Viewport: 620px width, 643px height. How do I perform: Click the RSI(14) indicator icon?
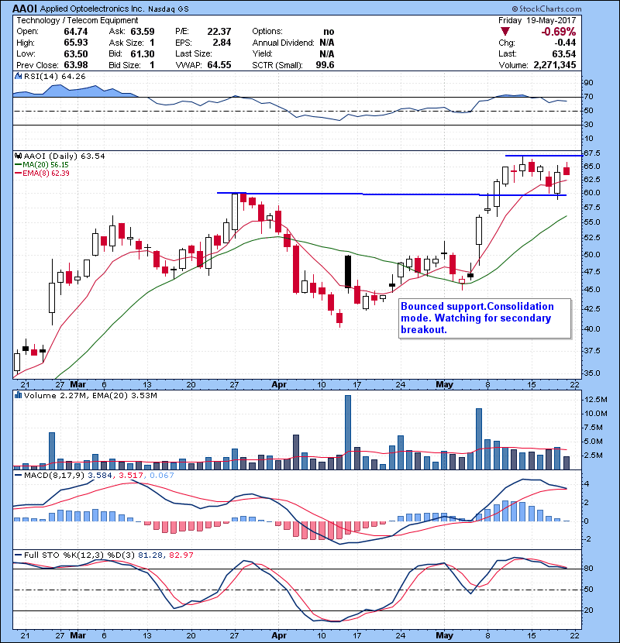[x=18, y=76]
